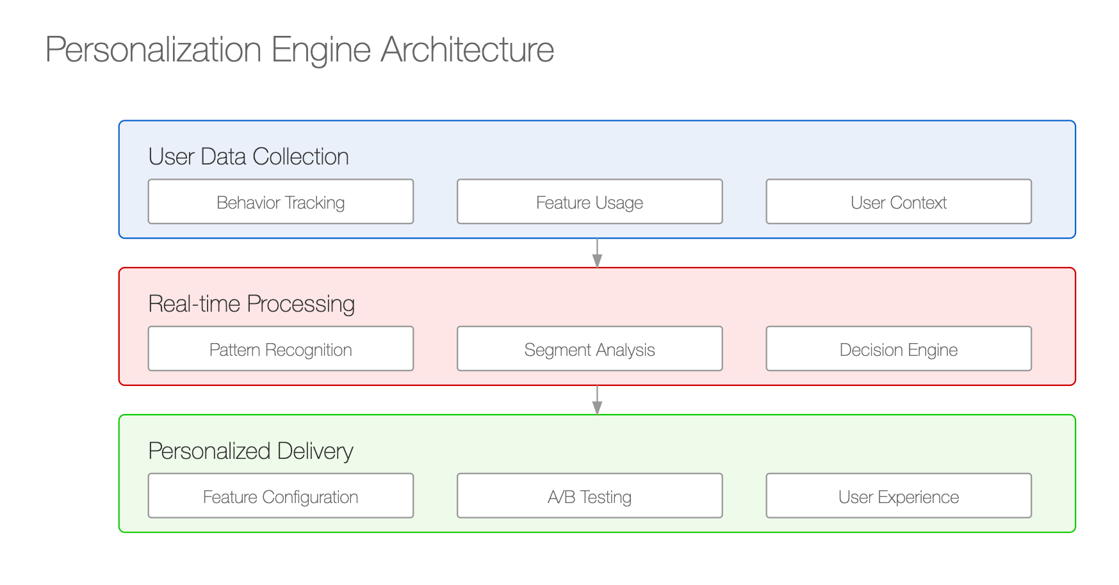
Task: Click the User Experience box
Action: click(x=899, y=496)
